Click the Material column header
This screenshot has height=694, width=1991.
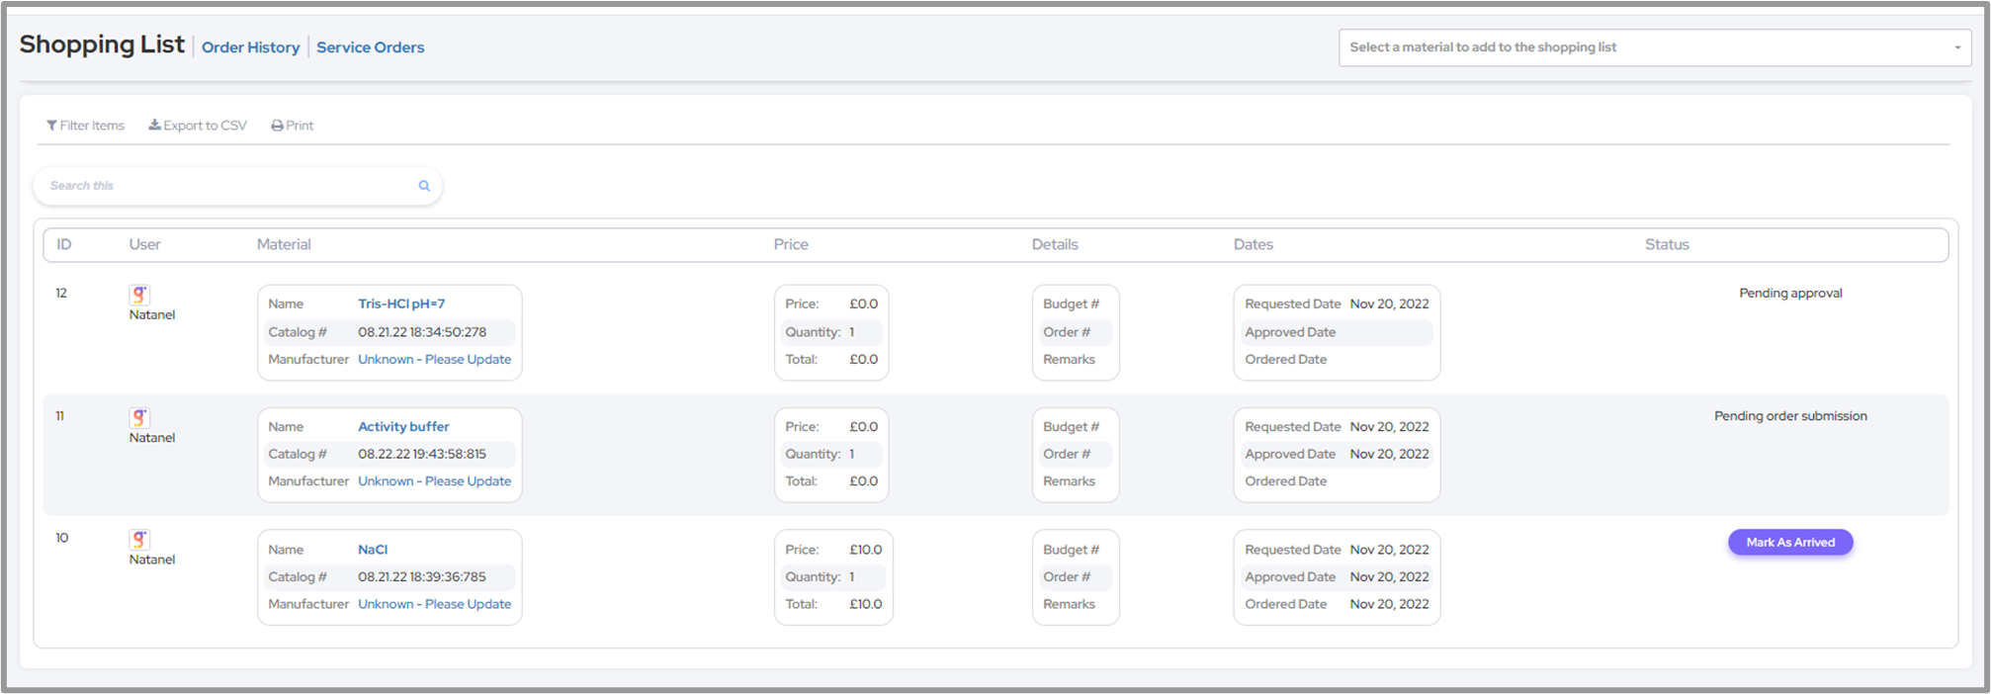pyautogui.click(x=284, y=244)
